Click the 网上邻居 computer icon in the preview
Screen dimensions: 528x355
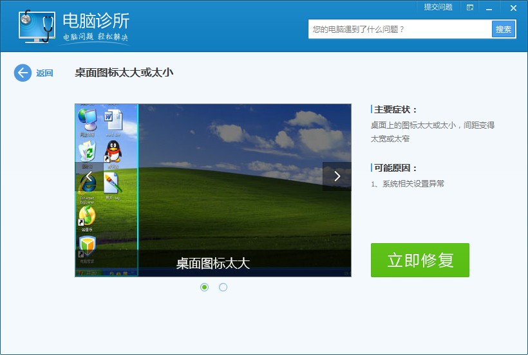[88, 120]
